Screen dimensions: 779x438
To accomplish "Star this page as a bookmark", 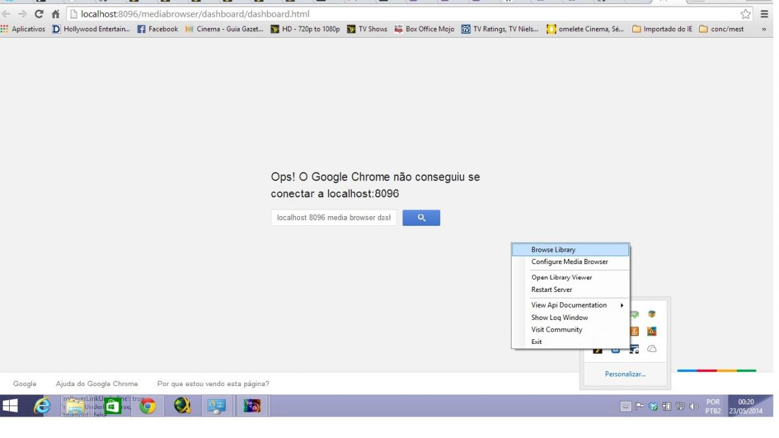I will click(745, 14).
